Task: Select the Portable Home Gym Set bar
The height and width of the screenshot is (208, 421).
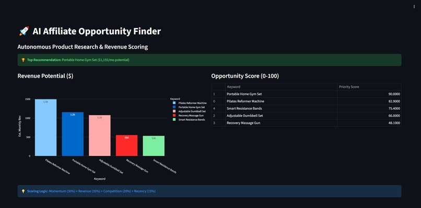Action: [x=73, y=134]
